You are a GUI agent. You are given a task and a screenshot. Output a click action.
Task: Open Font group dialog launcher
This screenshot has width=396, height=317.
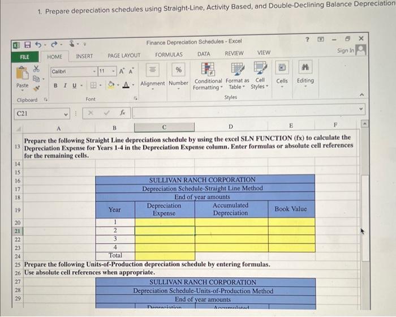pos(136,98)
